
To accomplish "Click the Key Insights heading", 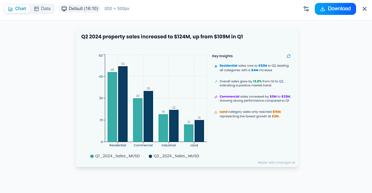I will coord(222,56).
